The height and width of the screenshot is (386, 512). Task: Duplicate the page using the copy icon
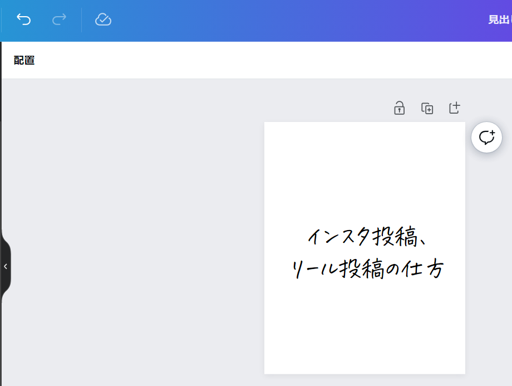(x=427, y=109)
